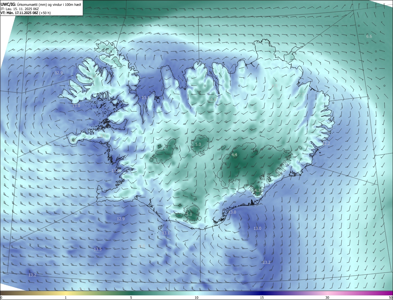The image size is (393, 300).
Task: Click the map title 'Úrkomumætti (mm) og vindur í 100m hæð'
Action: 49,4
